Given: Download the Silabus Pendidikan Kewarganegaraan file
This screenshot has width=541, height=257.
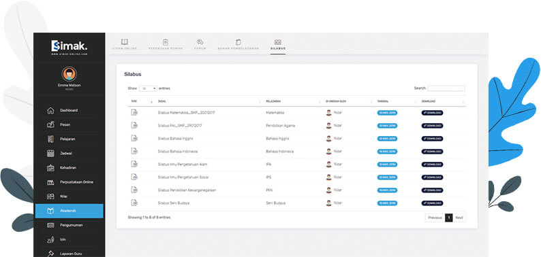Looking at the screenshot, I should [x=432, y=190].
